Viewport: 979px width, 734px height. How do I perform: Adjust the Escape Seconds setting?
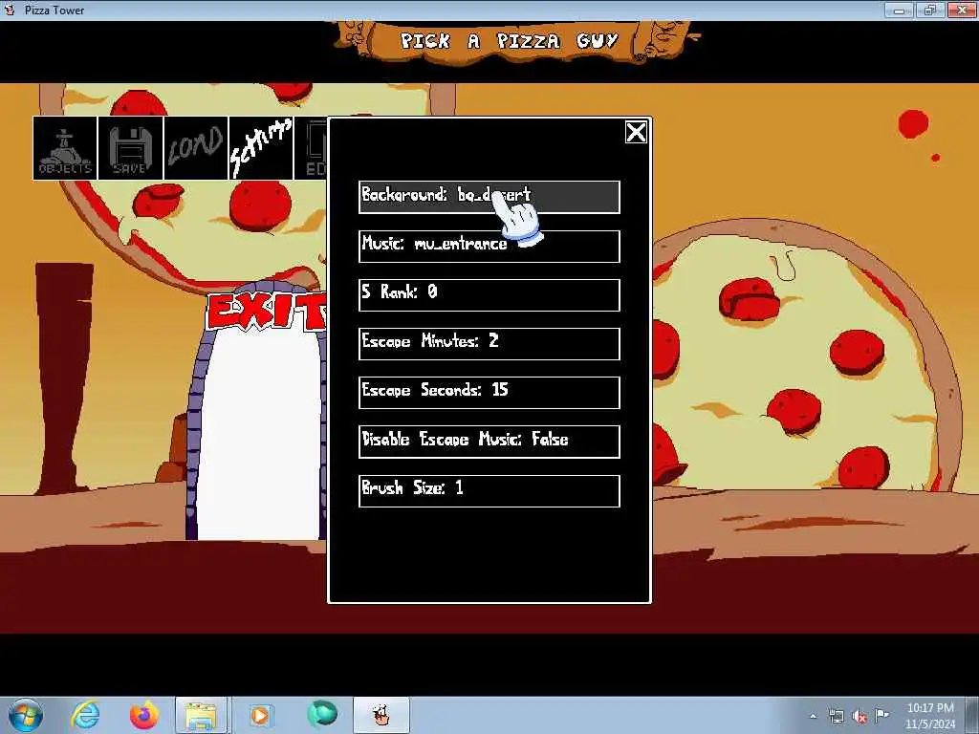[489, 393]
